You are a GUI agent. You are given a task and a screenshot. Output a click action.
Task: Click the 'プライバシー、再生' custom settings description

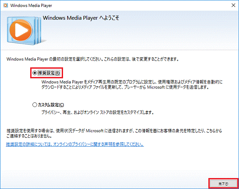98,112
